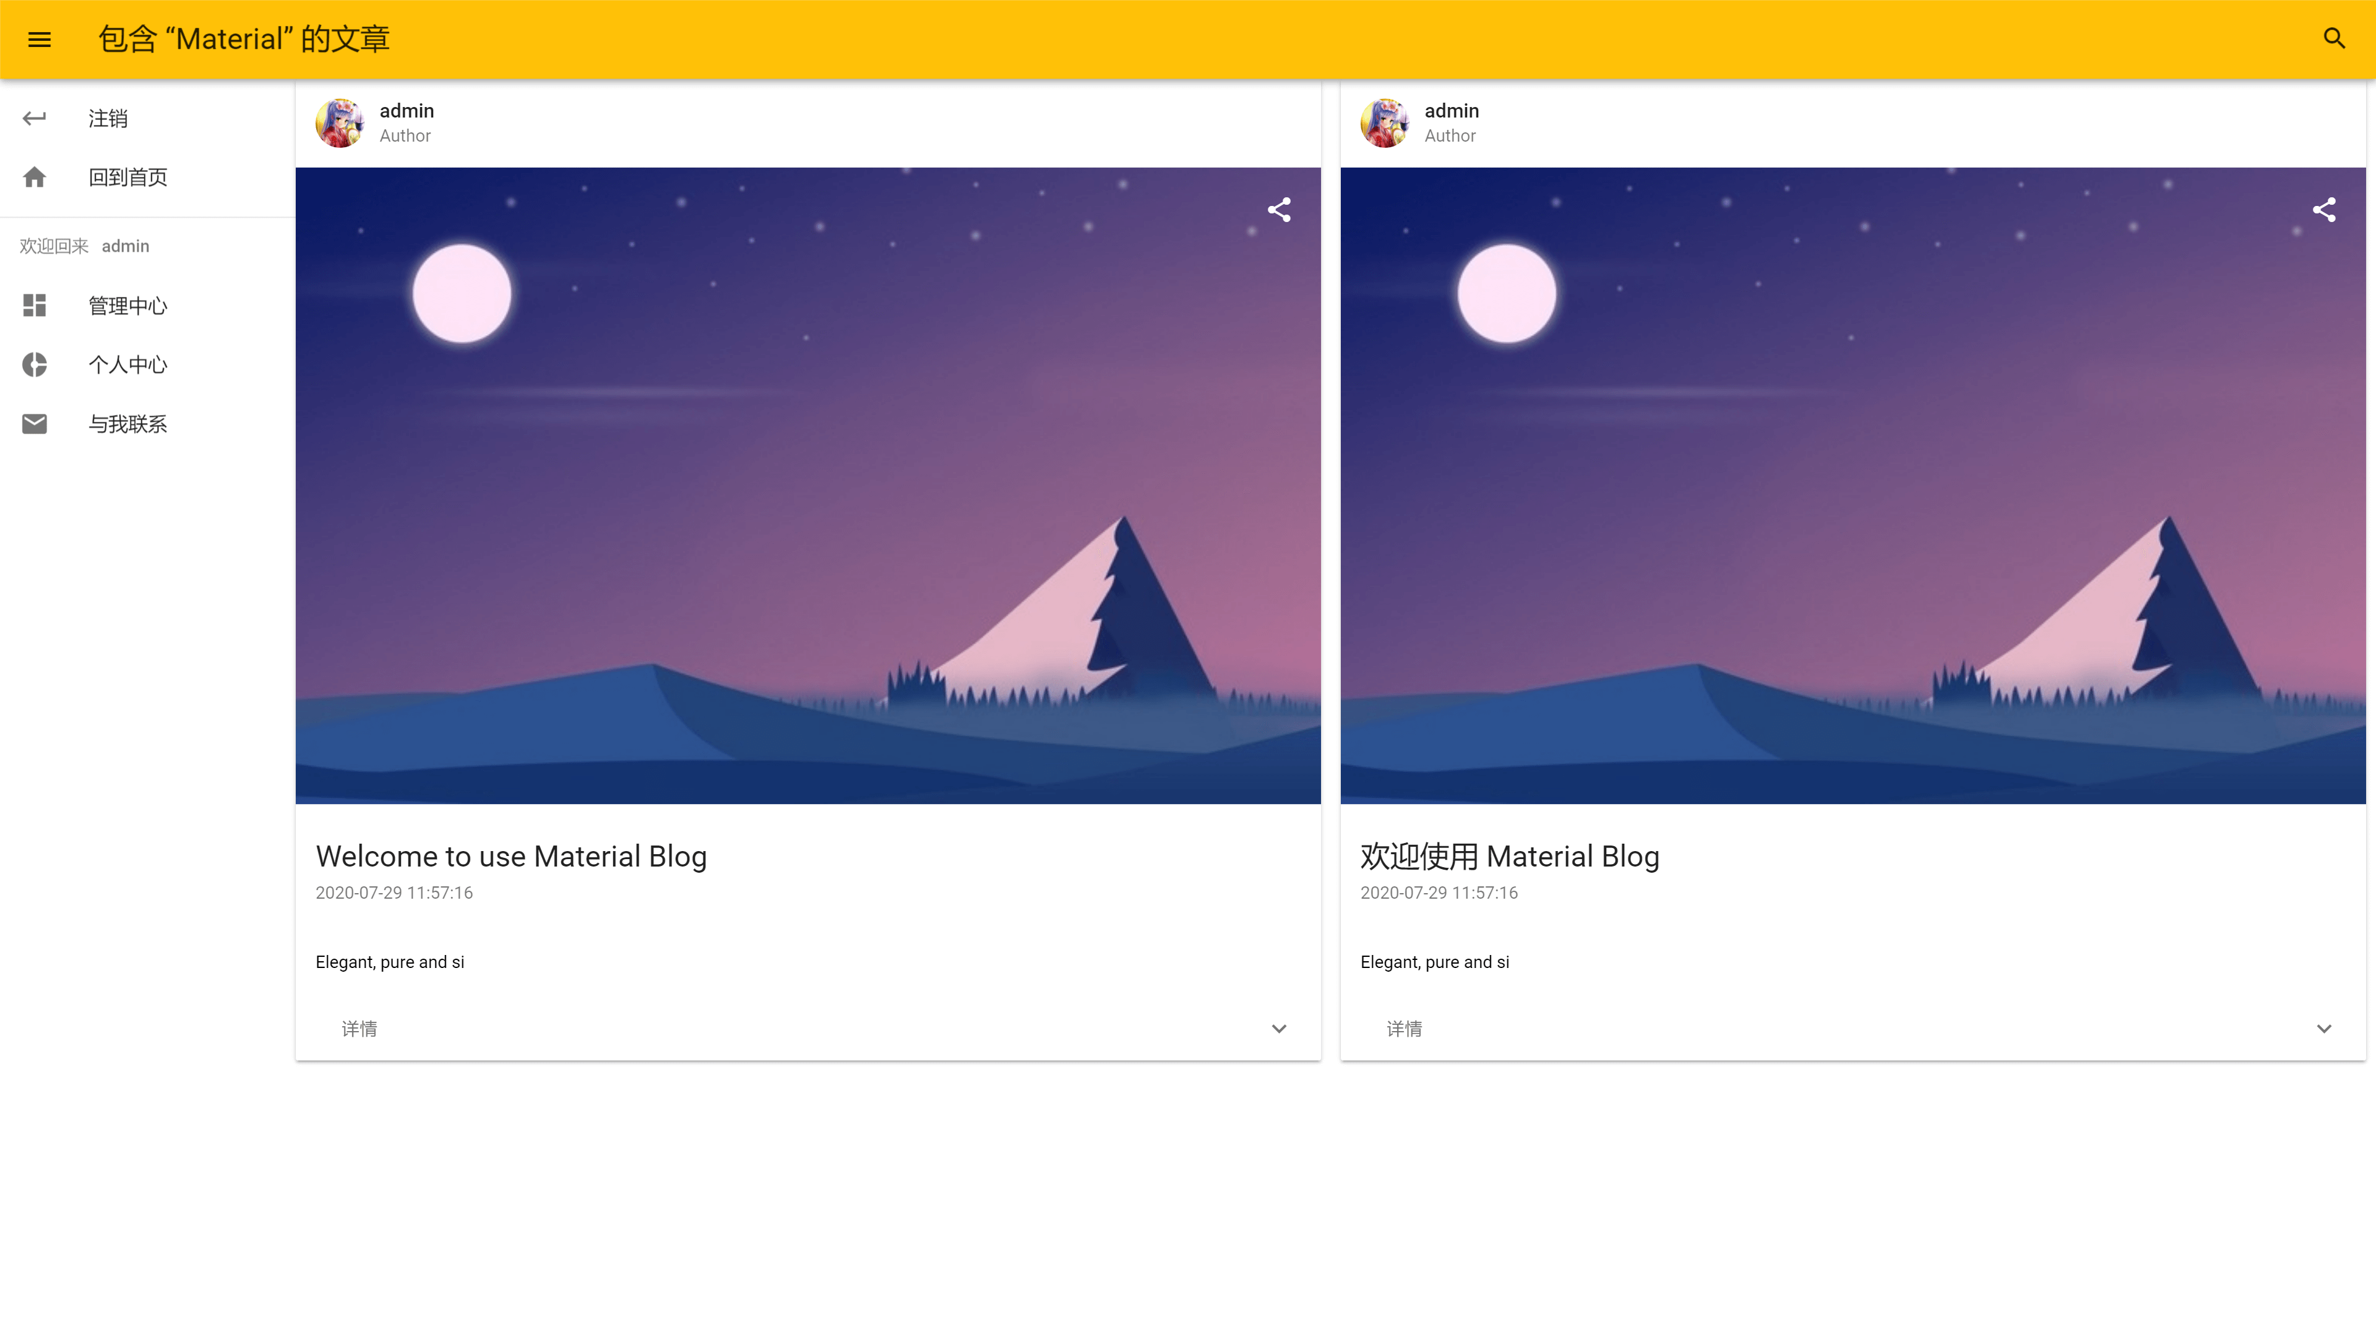Open the search icon in header
The width and height of the screenshot is (2376, 1336).
tap(2333, 38)
